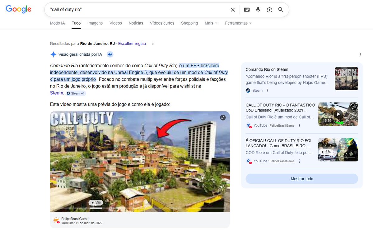The height and width of the screenshot is (232, 373).
Task: Click the Escolher região link
Action: pyautogui.click(x=132, y=44)
